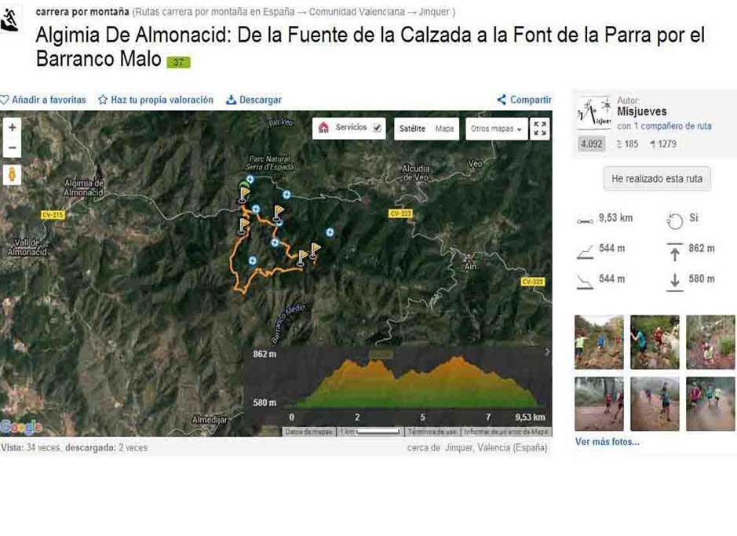The width and height of the screenshot is (737, 536).
Task: Toggle the Servicios checkbox on map
Action: (x=378, y=128)
